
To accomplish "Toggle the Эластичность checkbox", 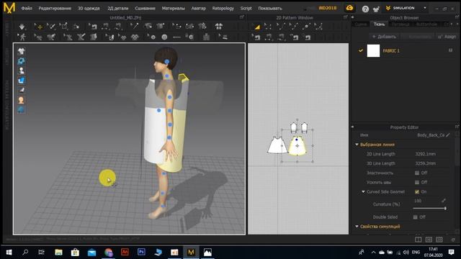I will click(x=417, y=173).
